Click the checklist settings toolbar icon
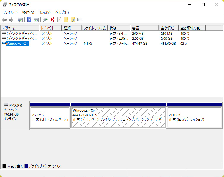Screen dimensions: 224x177 [80, 20]
